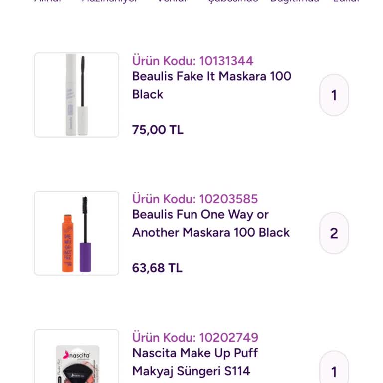Image resolution: width=383 pixels, height=383 pixels.
Task: Tap quantity badge for Fake It Maskara
Action: click(334, 95)
